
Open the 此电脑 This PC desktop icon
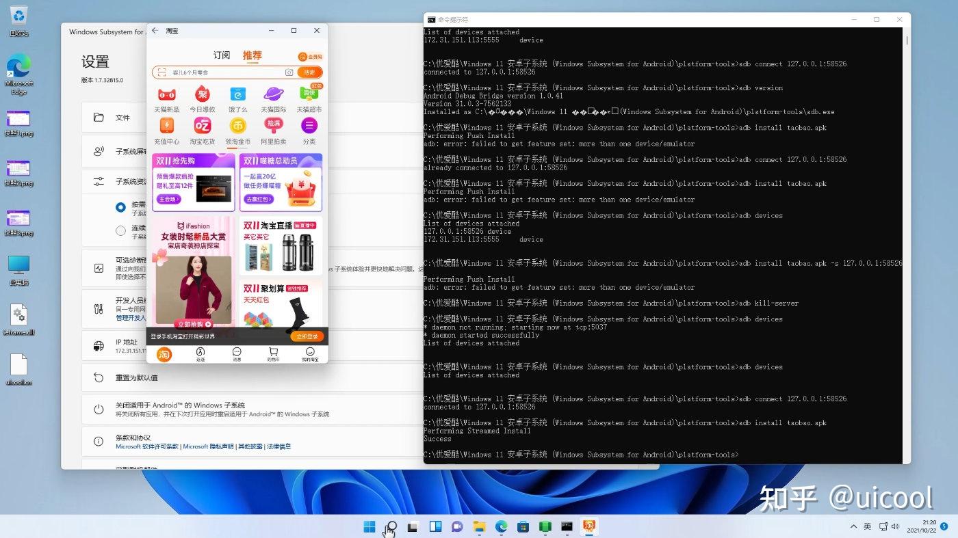coord(19,271)
